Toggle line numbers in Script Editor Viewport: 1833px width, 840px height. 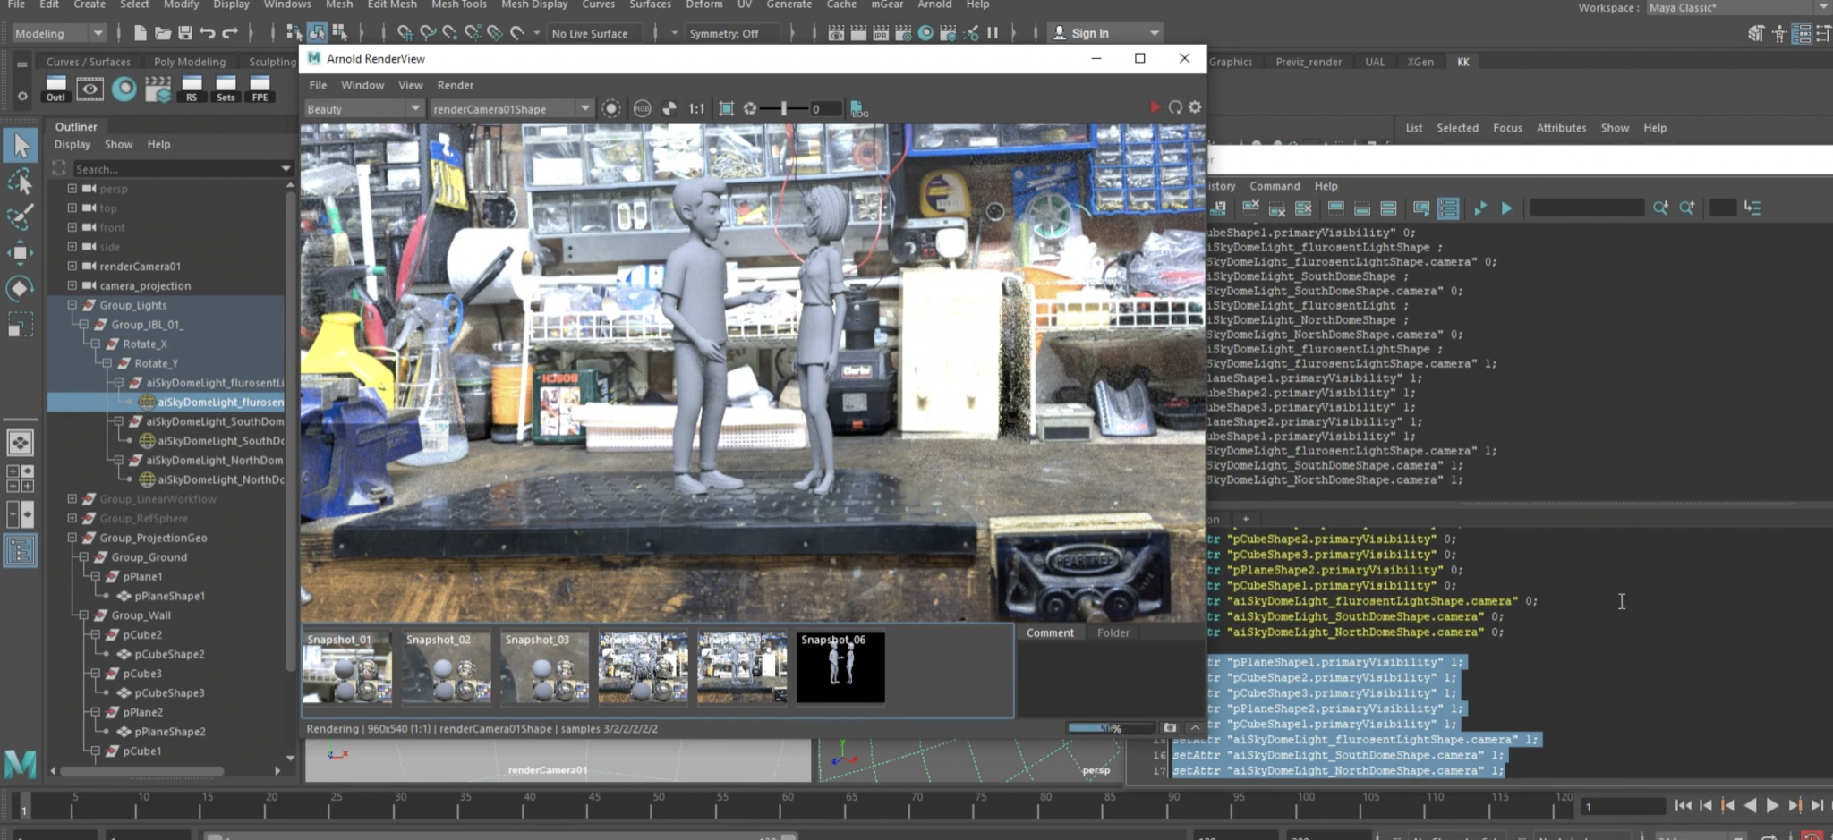click(1447, 208)
